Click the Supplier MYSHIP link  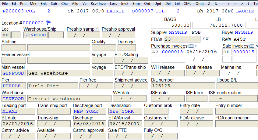(x=178, y=32)
